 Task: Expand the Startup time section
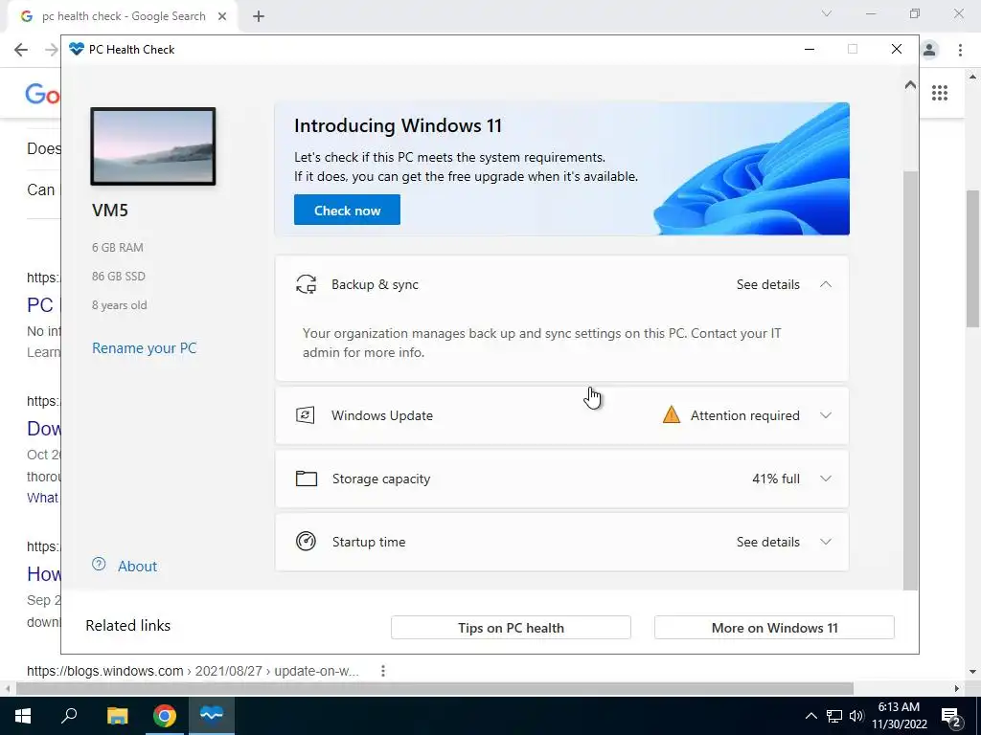point(826,542)
